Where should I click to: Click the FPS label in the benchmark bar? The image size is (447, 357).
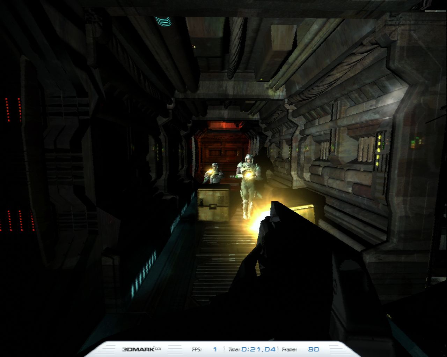(x=197, y=349)
